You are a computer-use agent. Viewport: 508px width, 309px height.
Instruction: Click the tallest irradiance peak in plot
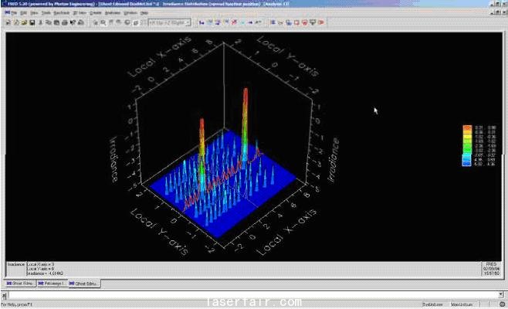(x=246, y=97)
